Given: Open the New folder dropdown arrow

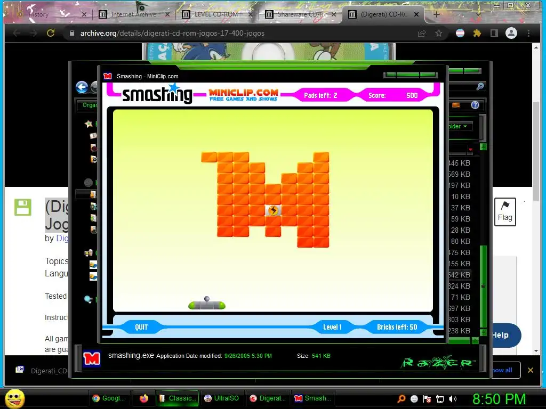Looking at the screenshot, I should tap(465, 126).
